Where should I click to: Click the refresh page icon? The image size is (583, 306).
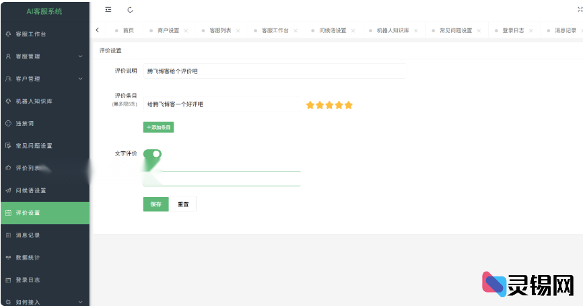pyautogui.click(x=130, y=9)
